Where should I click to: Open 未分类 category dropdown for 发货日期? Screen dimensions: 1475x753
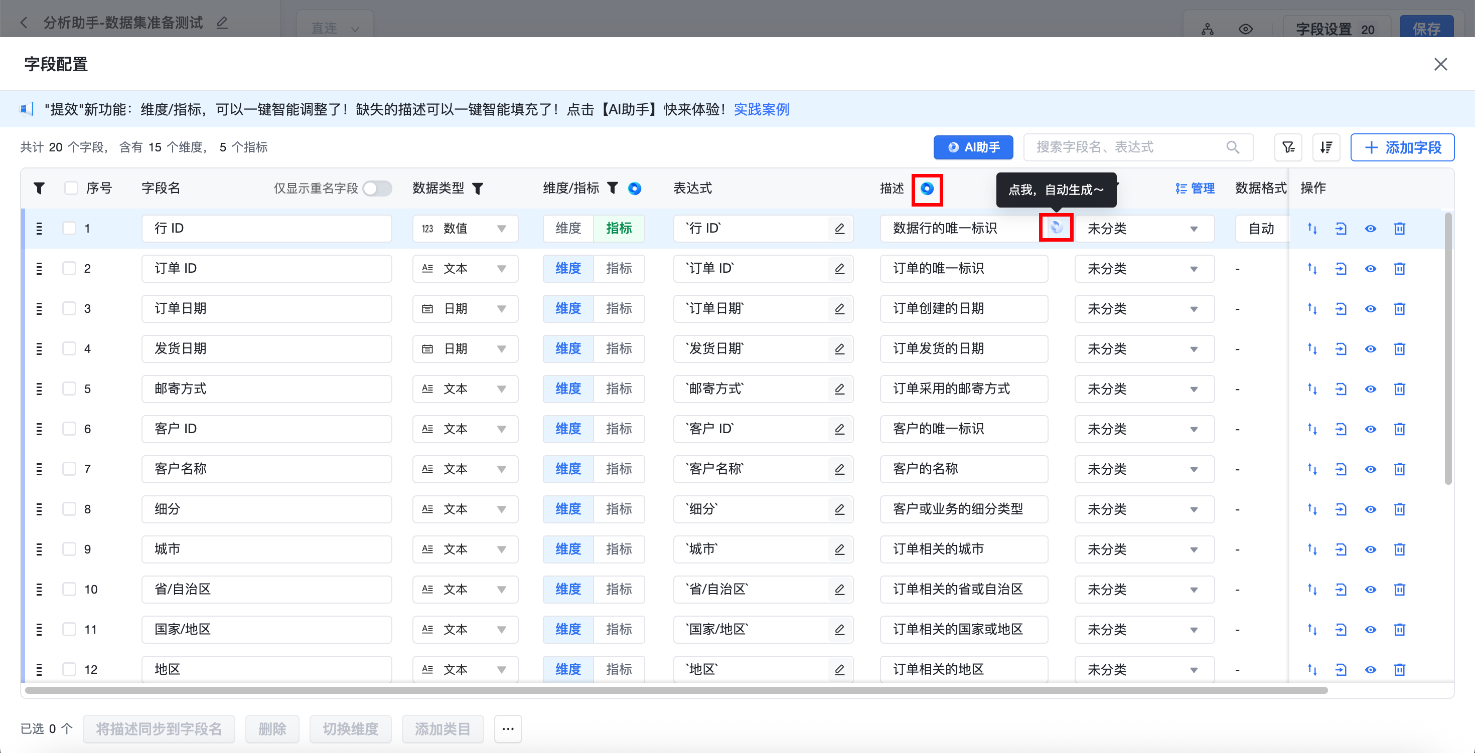click(1144, 348)
